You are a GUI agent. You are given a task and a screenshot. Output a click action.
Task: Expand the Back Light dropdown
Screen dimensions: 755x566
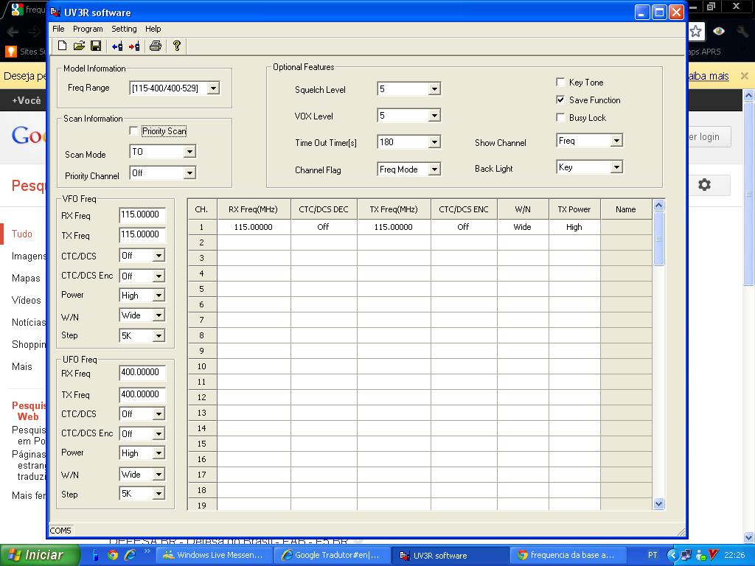(616, 168)
